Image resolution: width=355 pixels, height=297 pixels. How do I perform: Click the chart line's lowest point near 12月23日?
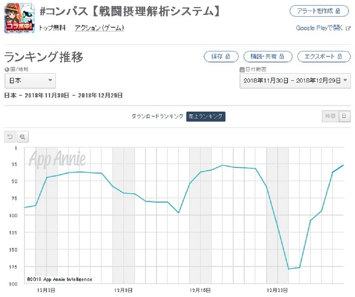[x=288, y=269]
